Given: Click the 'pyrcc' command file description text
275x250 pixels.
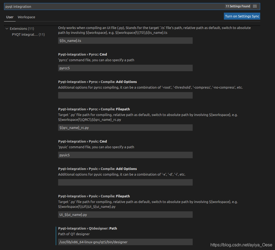Looking at the screenshot, I should [x=96, y=60].
